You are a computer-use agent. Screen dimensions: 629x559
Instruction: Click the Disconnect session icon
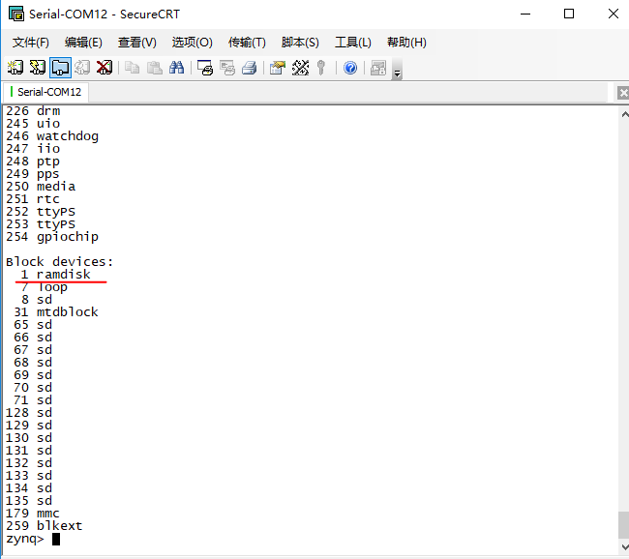click(x=105, y=68)
